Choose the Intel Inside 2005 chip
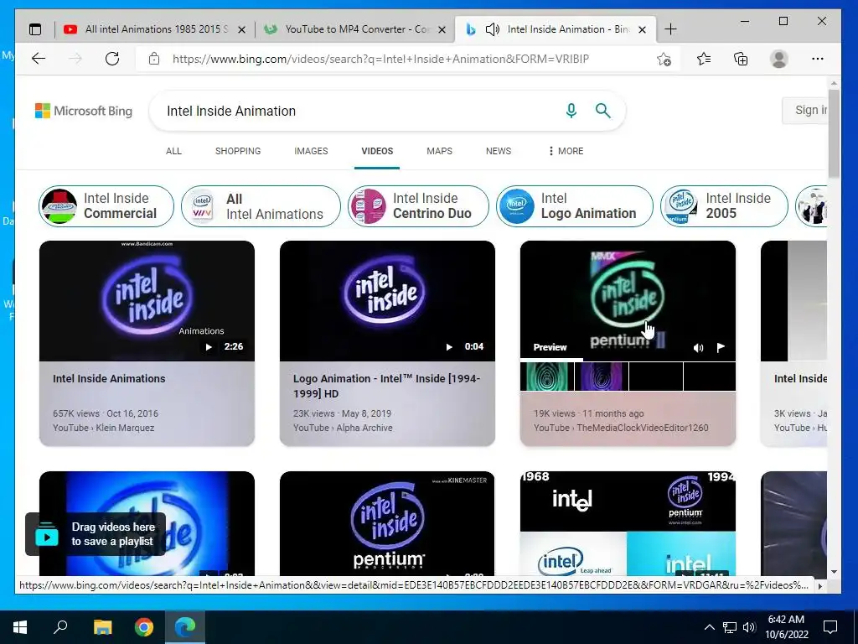The image size is (858, 644). 724,206
